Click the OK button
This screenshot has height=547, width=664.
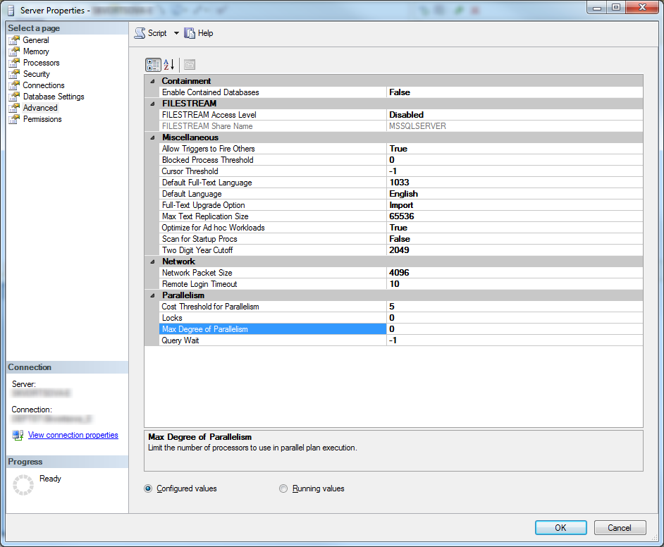tap(560, 527)
